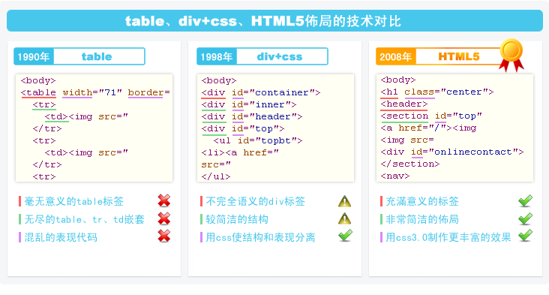Click <div id="onlinecontact"> code line
This screenshot has height=295, width=549.
(x=452, y=152)
